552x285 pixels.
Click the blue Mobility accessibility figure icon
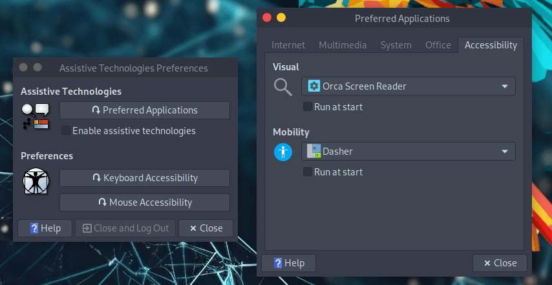click(x=283, y=152)
